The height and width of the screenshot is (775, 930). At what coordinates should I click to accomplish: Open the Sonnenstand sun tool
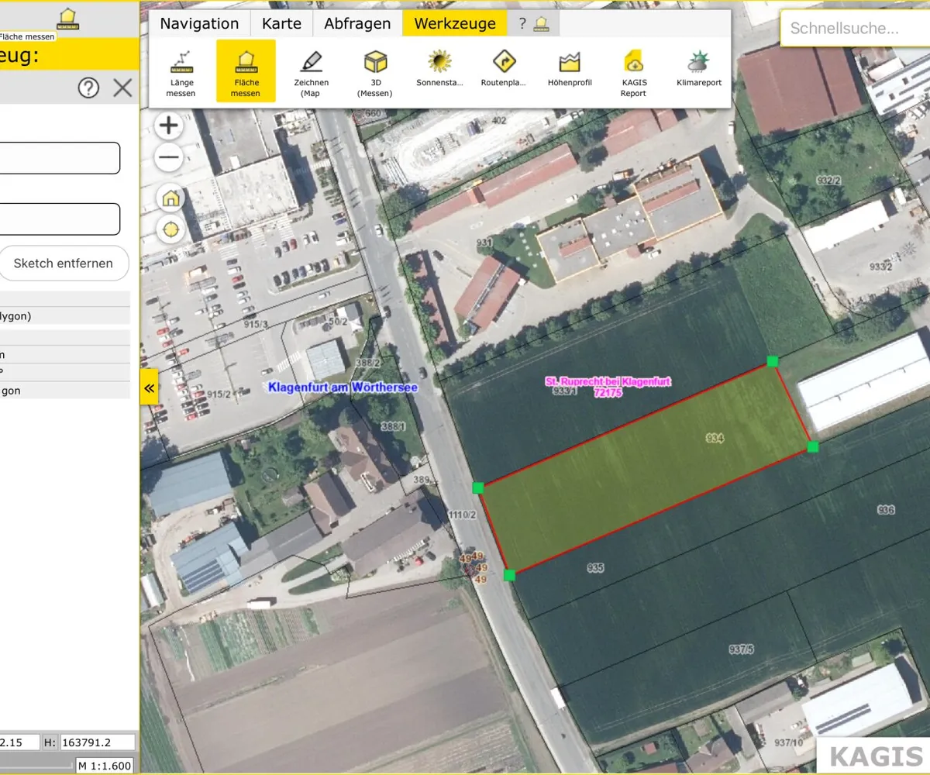tap(439, 70)
